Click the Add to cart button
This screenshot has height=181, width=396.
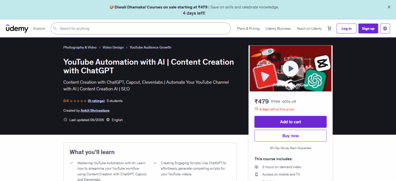coord(290,122)
